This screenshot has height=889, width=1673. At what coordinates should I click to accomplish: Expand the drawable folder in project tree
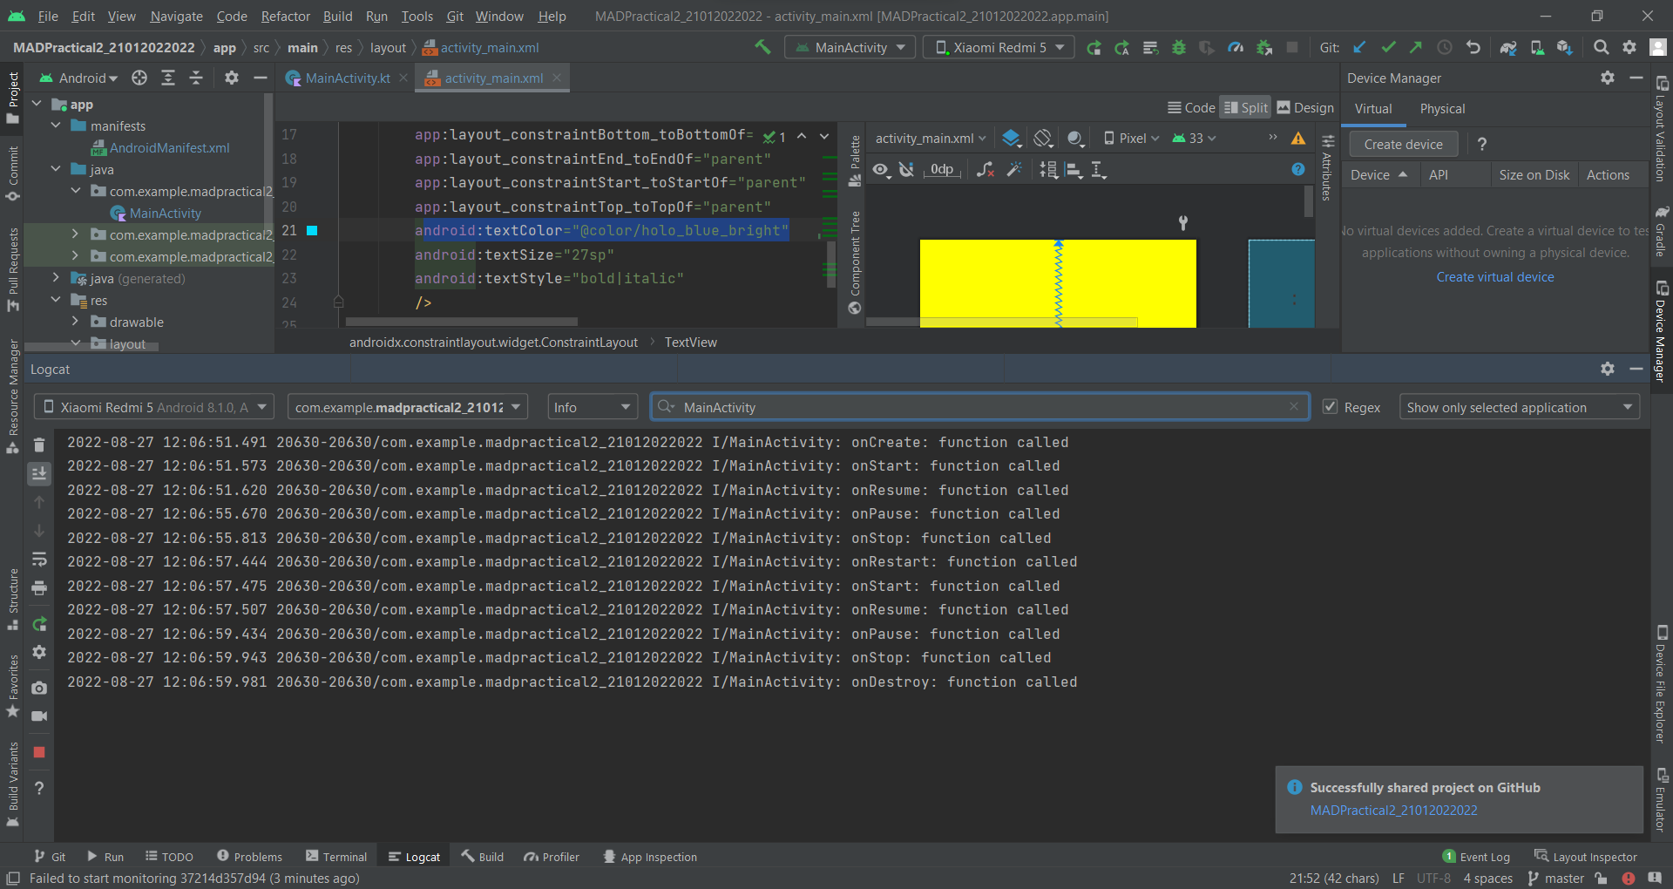pyautogui.click(x=76, y=322)
